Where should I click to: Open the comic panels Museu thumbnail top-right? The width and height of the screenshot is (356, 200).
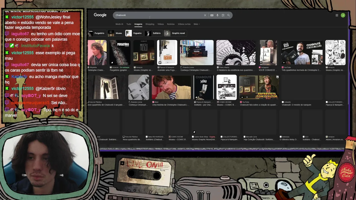[335, 52]
